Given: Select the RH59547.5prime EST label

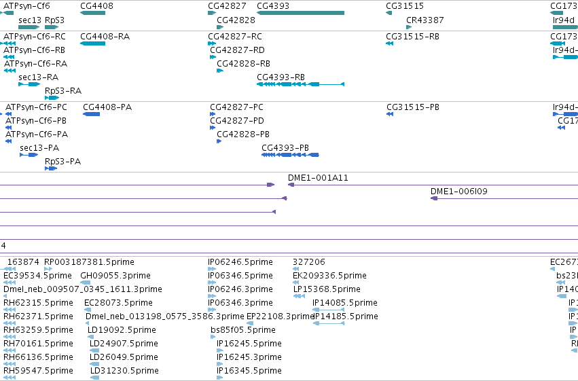Looking at the screenshot, I should (x=38, y=371).
